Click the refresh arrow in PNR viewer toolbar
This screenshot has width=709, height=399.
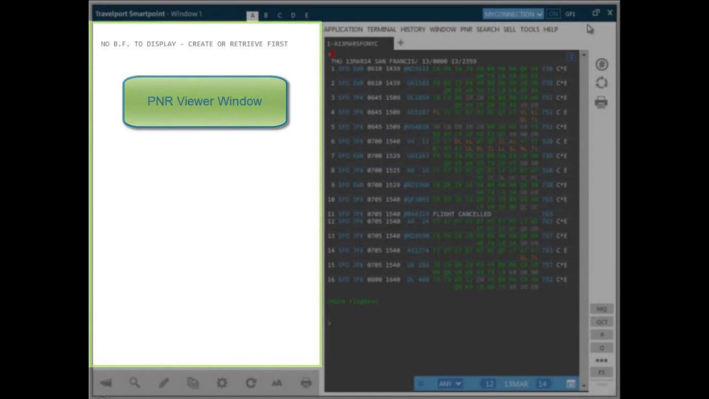(x=251, y=382)
